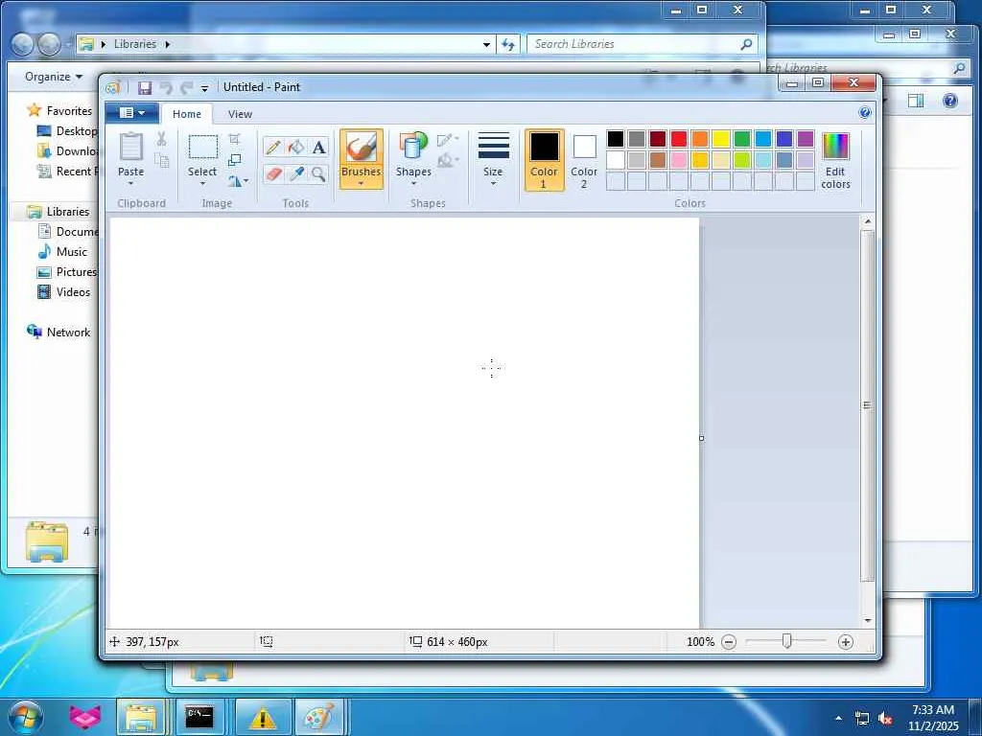Screen dimensions: 982x736
Task: Show hidden tray icons arrow
Action: click(x=838, y=719)
